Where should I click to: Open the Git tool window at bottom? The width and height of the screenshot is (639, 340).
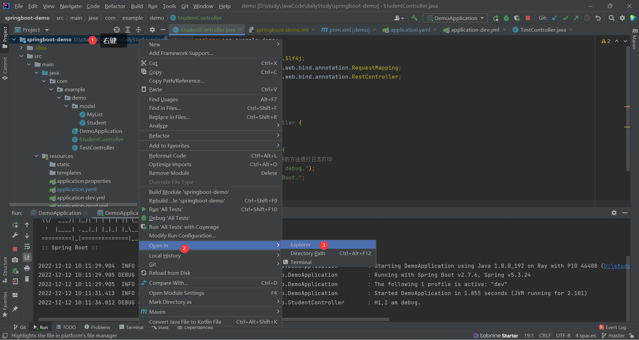[x=20, y=327]
